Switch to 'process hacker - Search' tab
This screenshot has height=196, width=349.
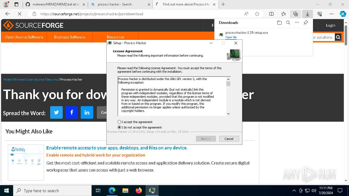[121, 4]
